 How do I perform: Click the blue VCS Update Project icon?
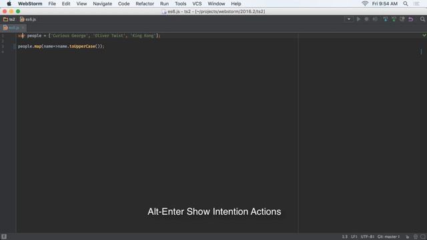click(x=386, y=19)
